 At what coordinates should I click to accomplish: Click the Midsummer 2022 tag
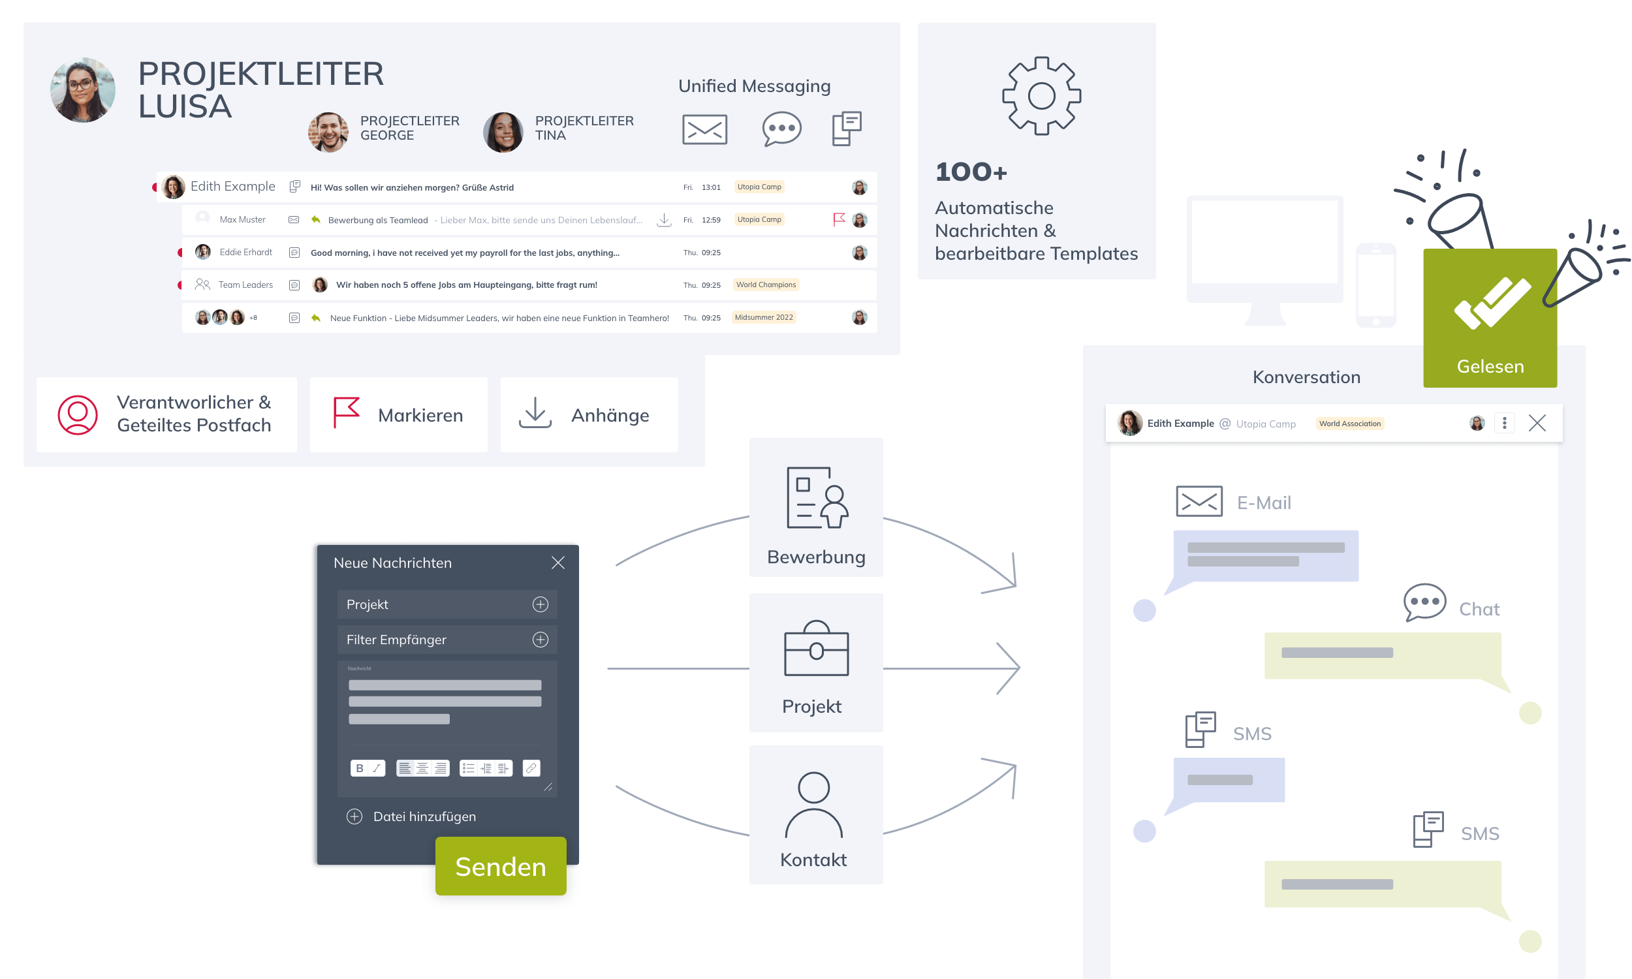(763, 317)
